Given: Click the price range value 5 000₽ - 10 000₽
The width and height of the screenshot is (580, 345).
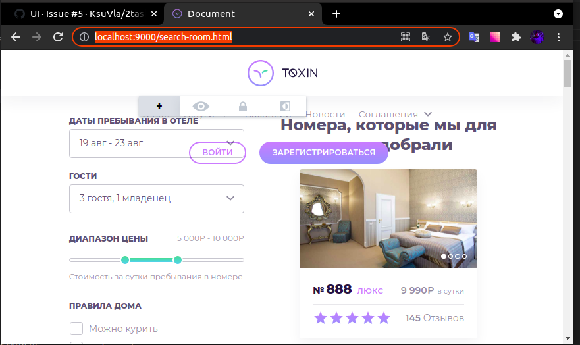Looking at the screenshot, I should click(x=211, y=238).
